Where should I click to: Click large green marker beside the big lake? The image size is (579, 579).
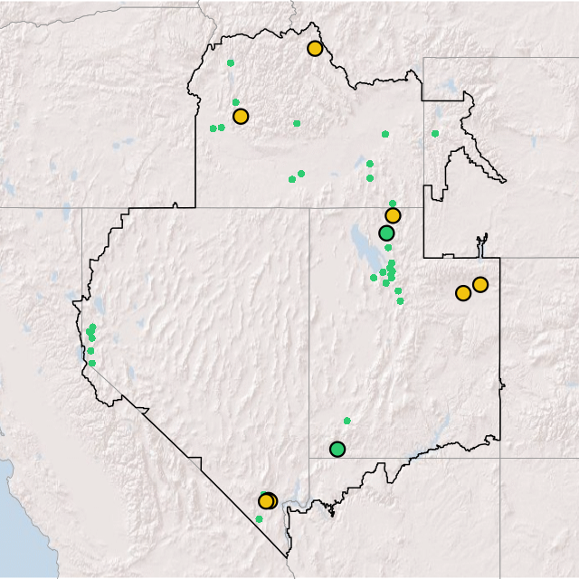(x=386, y=233)
